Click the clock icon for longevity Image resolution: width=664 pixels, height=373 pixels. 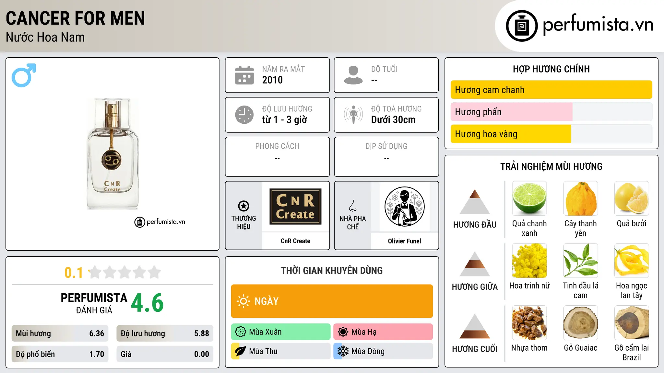point(244,115)
